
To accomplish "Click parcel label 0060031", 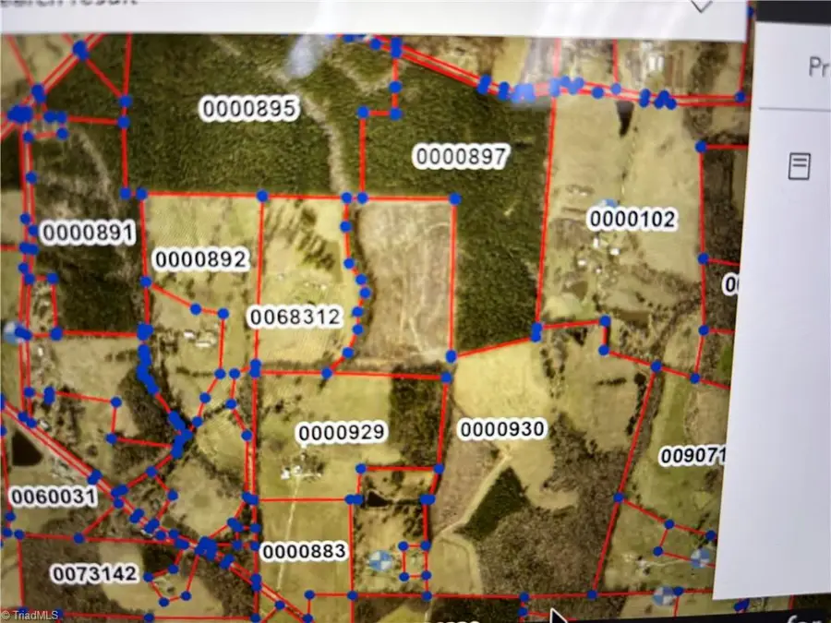I will point(54,497).
